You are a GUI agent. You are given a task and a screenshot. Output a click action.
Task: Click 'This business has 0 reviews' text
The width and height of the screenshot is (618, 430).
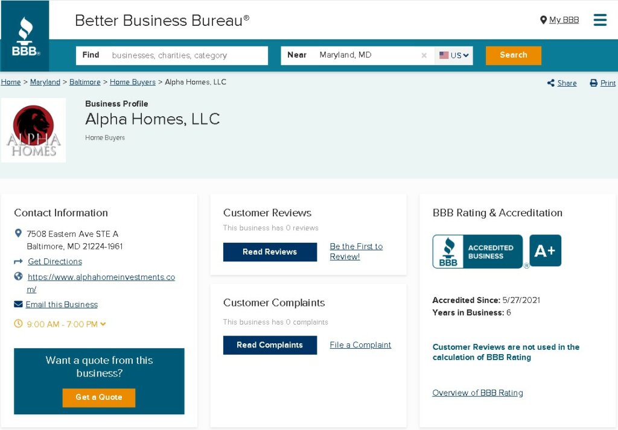click(x=271, y=228)
